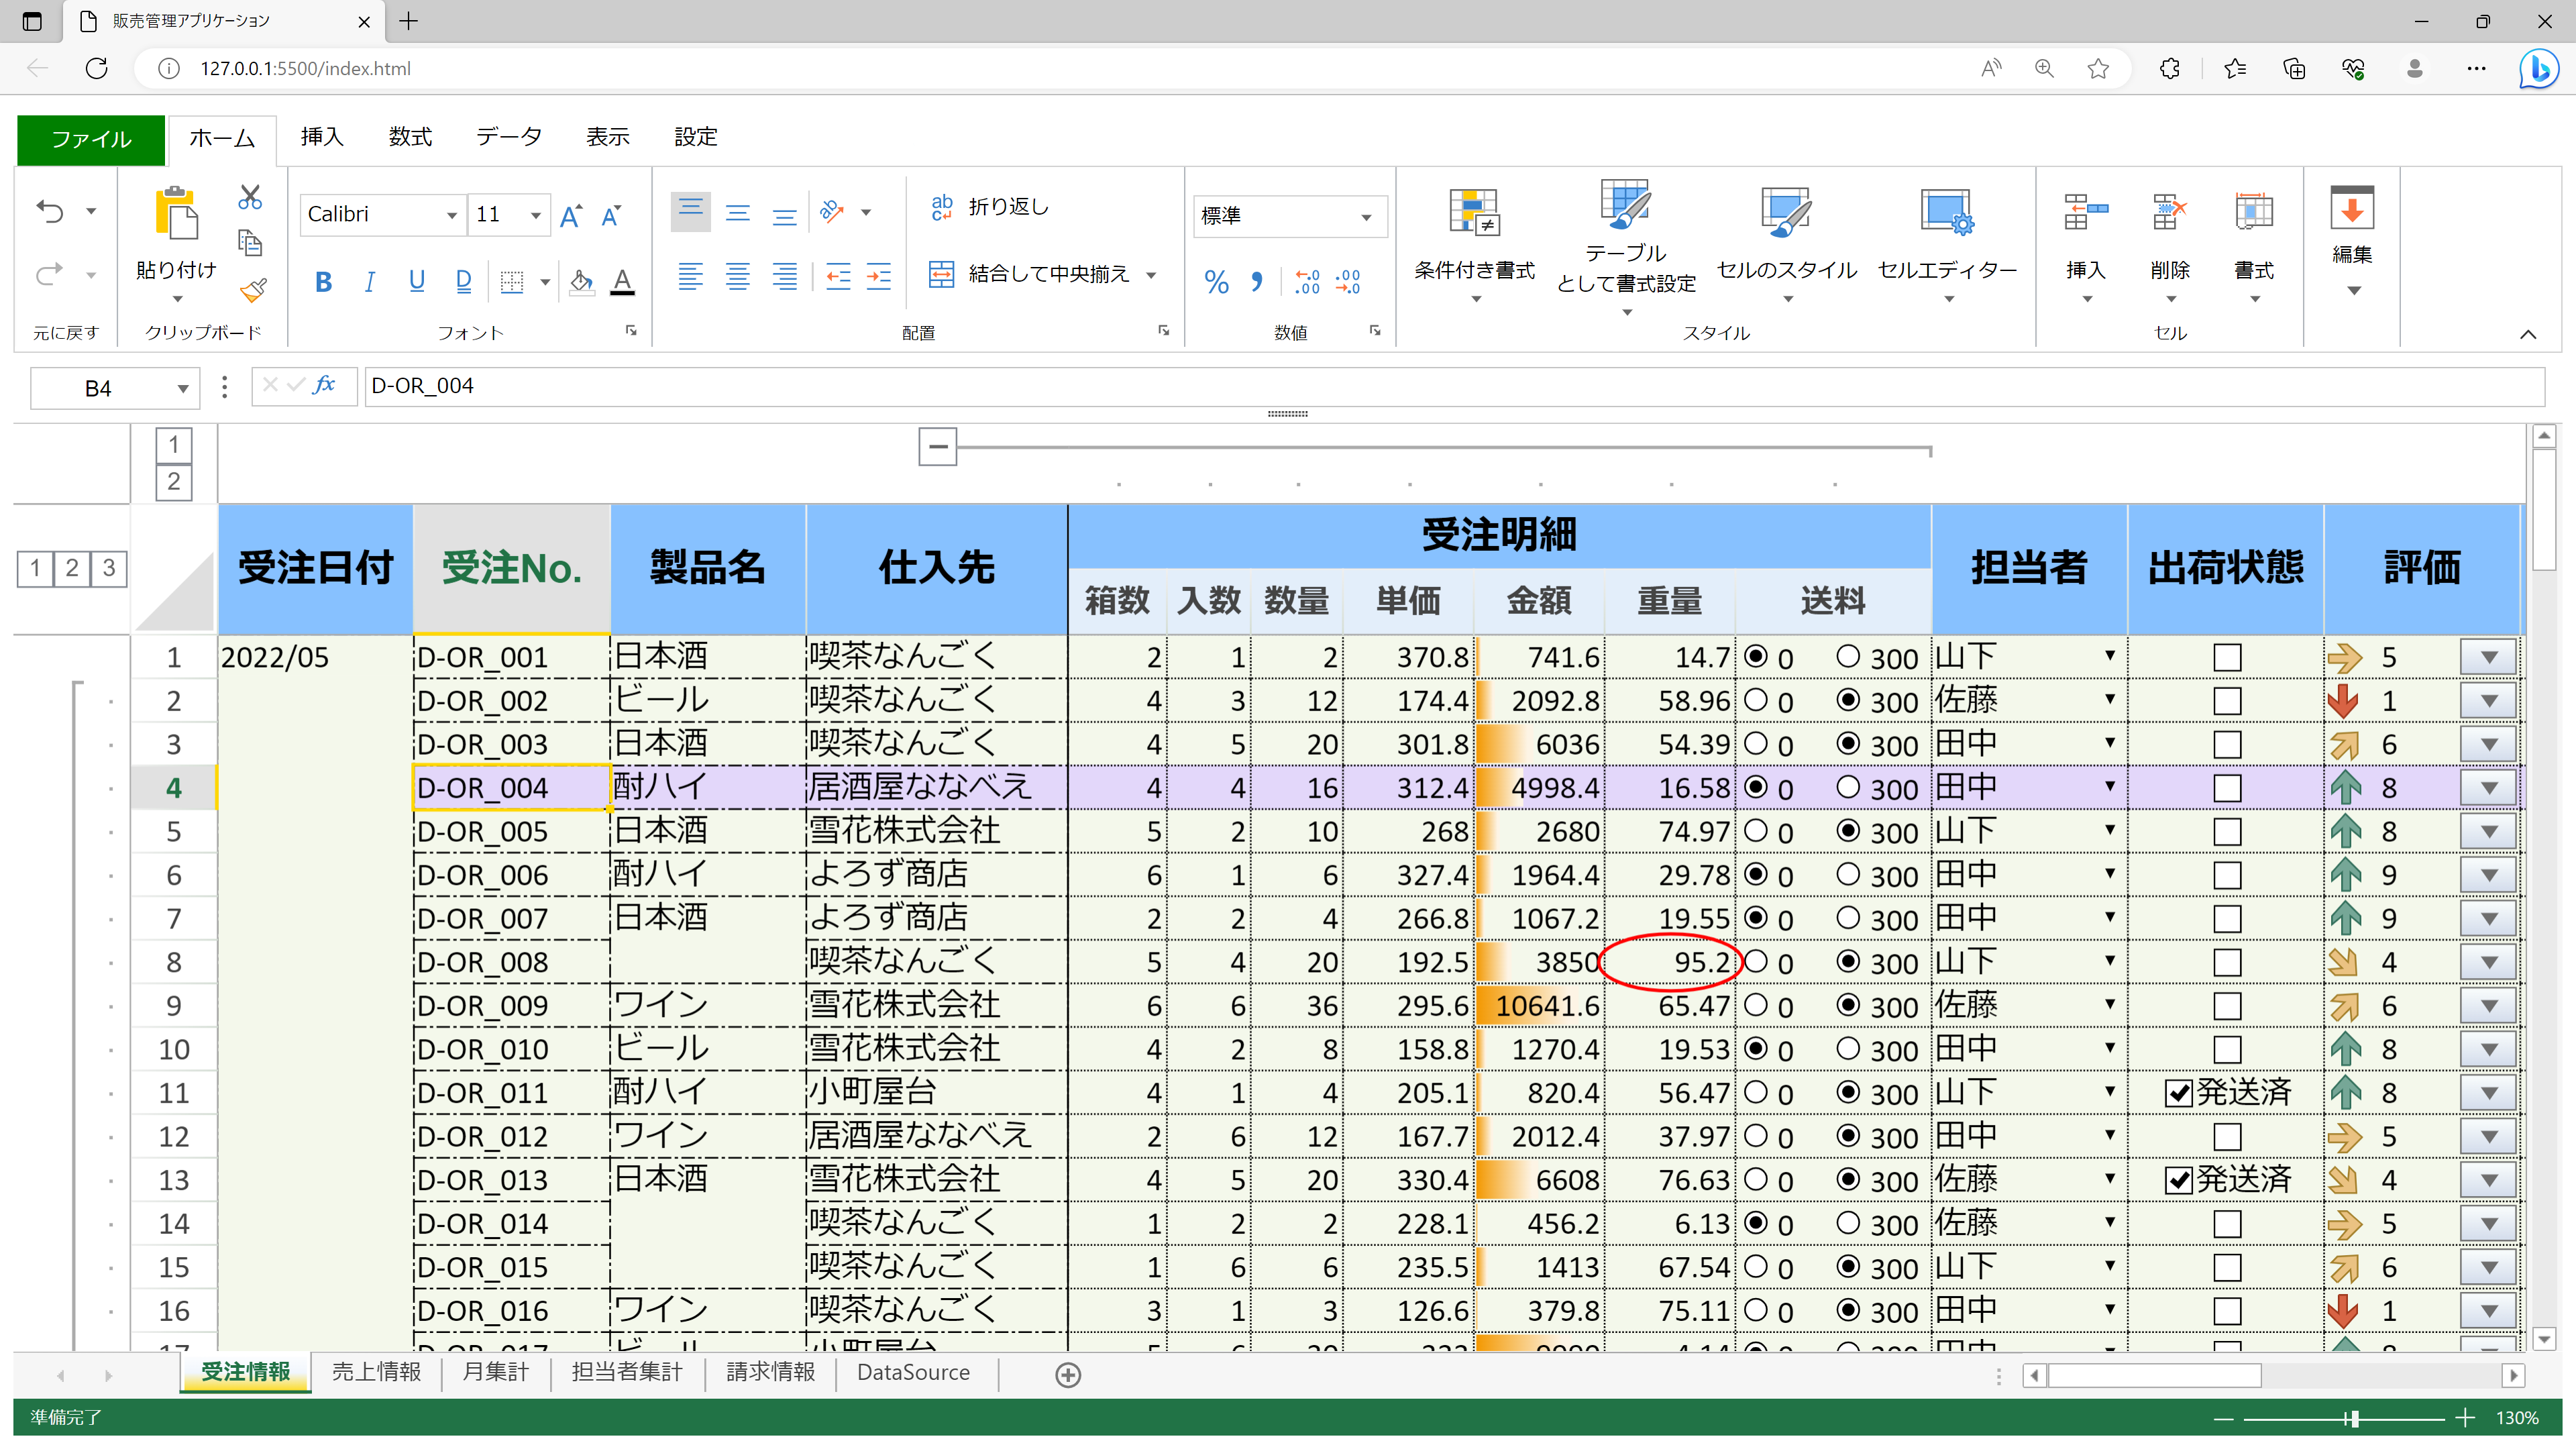This screenshot has width=2576, height=1449.
Task: Switch to the 数式 ribbon tab
Action: click(410, 137)
